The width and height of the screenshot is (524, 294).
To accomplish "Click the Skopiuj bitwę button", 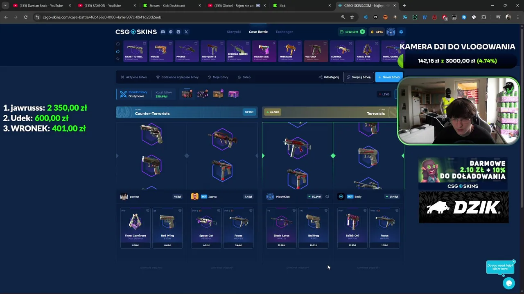I will [x=359, y=77].
